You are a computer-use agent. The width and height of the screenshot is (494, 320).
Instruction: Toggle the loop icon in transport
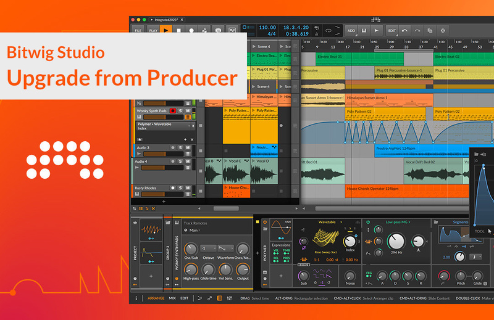click(329, 31)
